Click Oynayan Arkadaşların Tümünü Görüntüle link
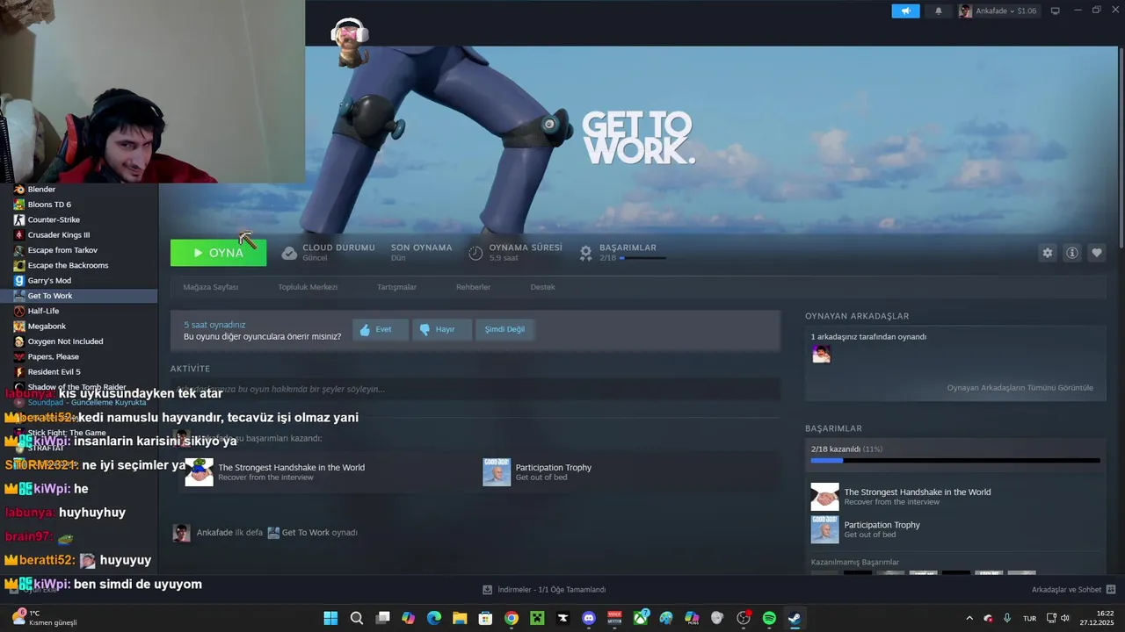 pos(1020,387)
